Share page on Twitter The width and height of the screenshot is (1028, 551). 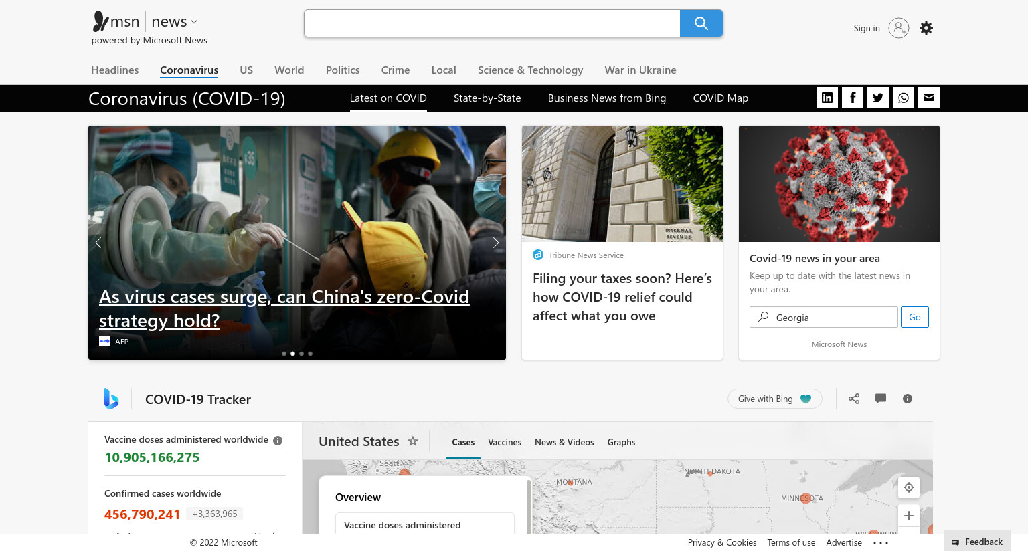coord(878,98)
